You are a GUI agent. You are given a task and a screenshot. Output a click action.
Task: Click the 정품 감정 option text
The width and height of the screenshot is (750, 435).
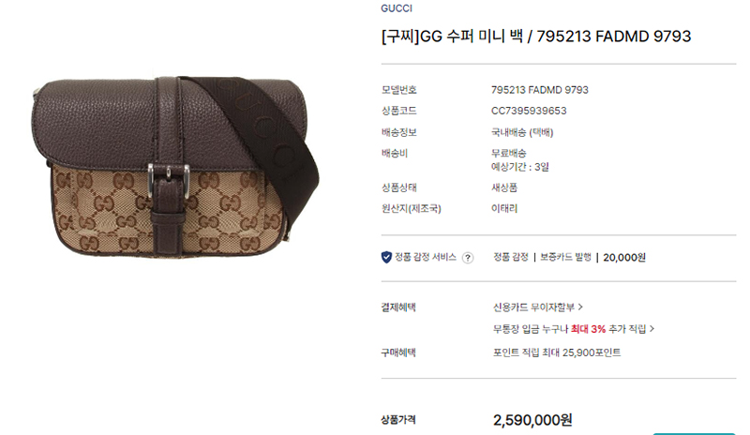point(511,258)
